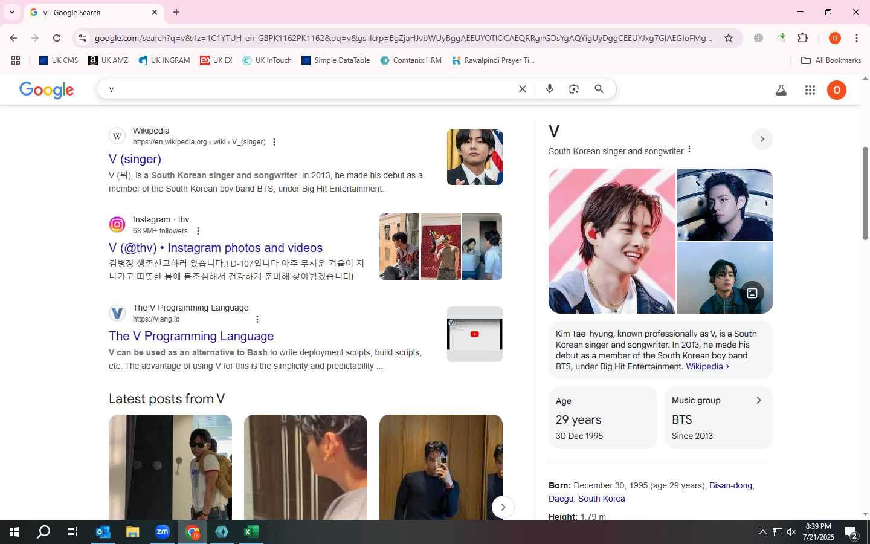Open tab search dropdown arrow
The width and height of the screenshot is (870, 544).
pos(12,12)
